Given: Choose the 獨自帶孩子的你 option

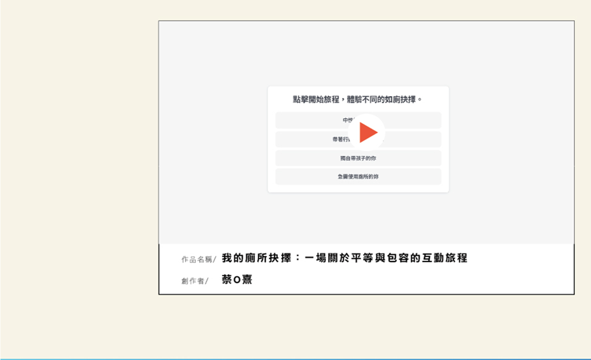Looking at the screenshot, I should click(358, 158).
